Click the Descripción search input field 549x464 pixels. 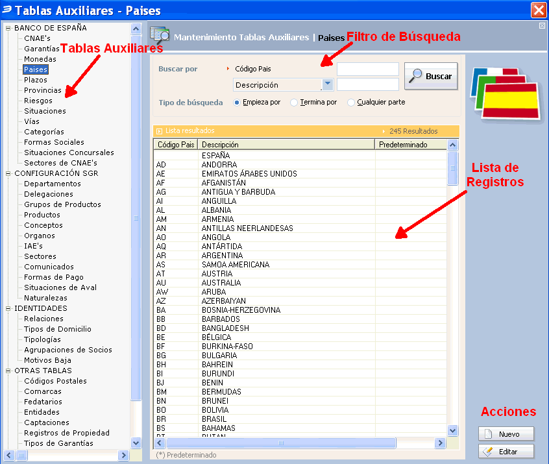[x=368, y=84]
